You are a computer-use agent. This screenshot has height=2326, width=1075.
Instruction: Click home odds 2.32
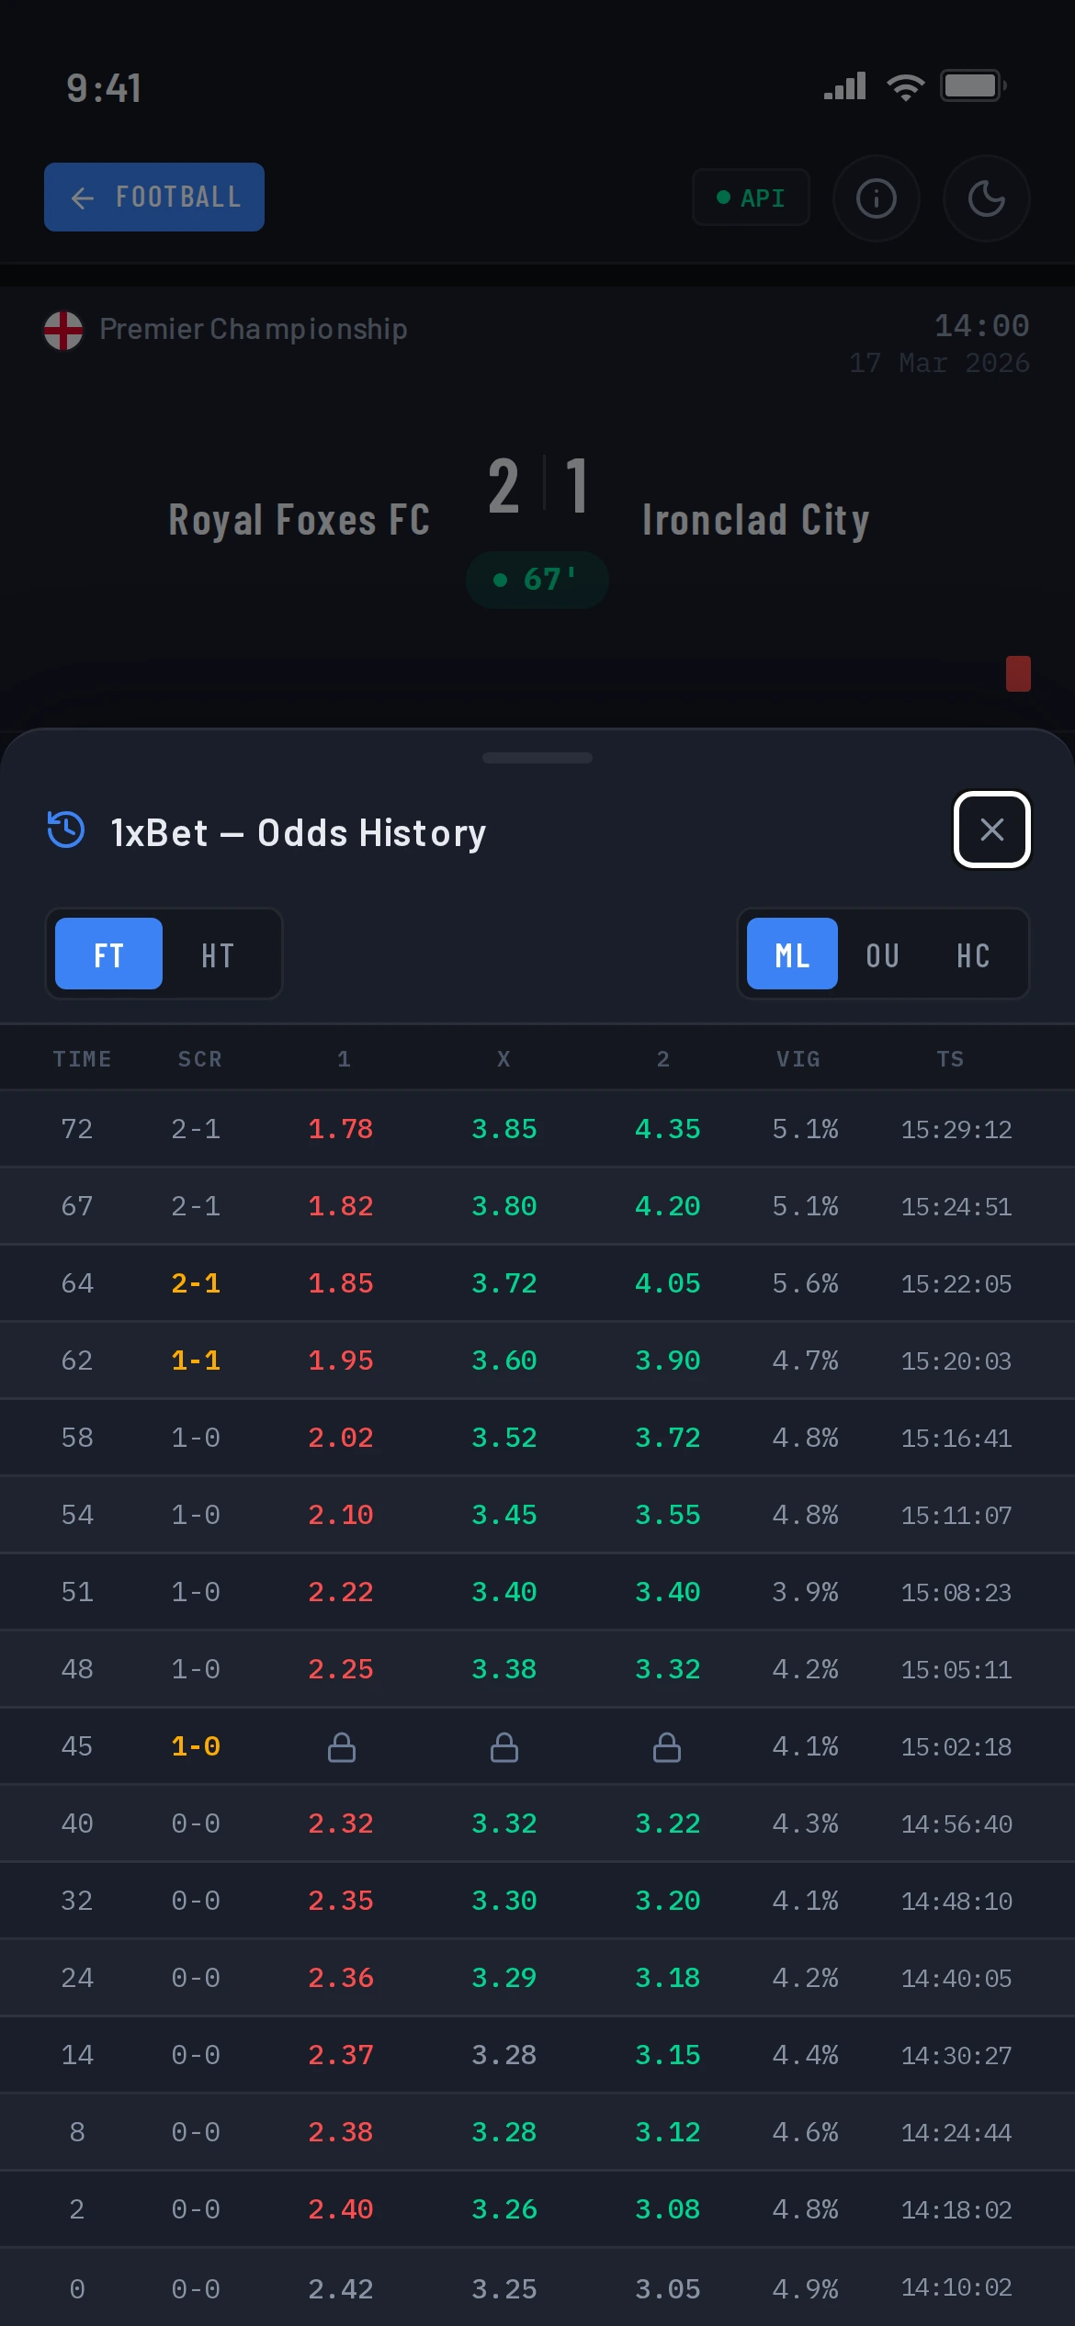point(341,1824)
